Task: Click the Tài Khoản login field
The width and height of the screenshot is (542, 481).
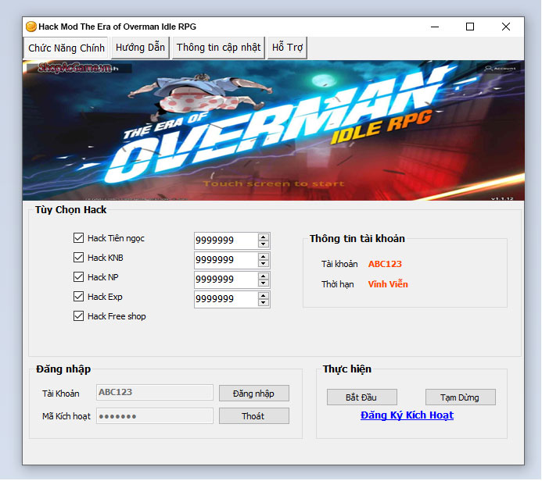Action: [x=155, y=393]
